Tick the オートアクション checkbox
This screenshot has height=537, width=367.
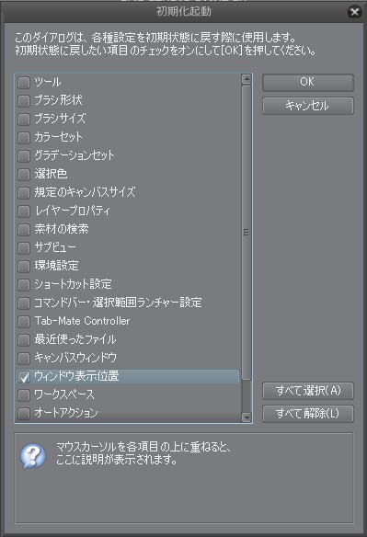(x=24, y=414)
